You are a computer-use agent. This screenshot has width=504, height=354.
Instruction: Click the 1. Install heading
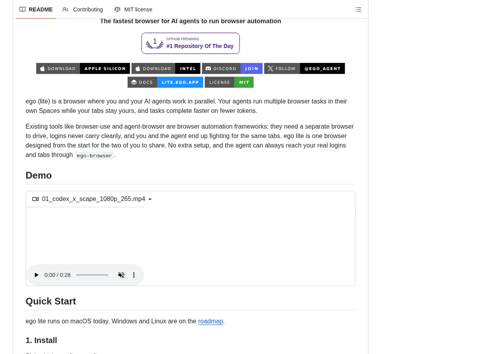click(41, 340)
